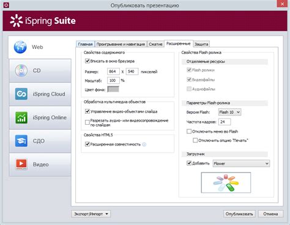Enable Разрезать аудио- или видеосопровождение по слайдам
Image resolution: width=290 pixels, height=225 pixels.
87,122
